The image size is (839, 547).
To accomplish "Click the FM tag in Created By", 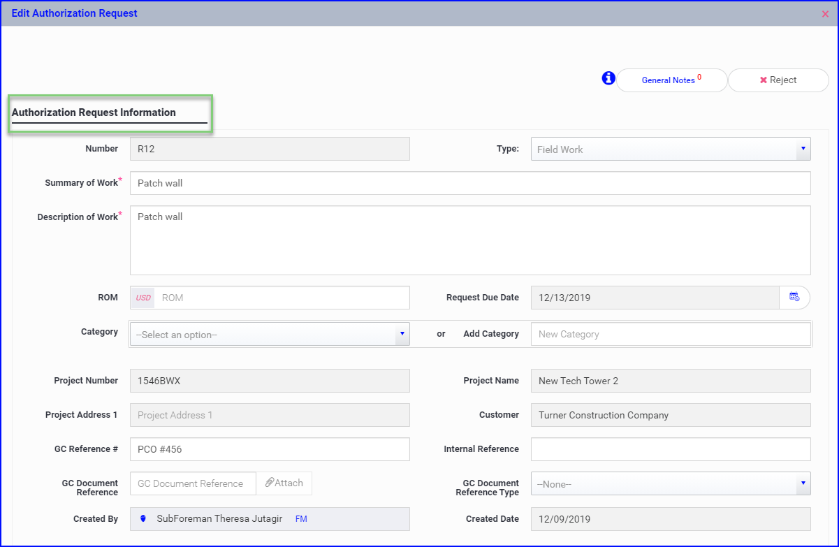I will (x=301, y=519).
